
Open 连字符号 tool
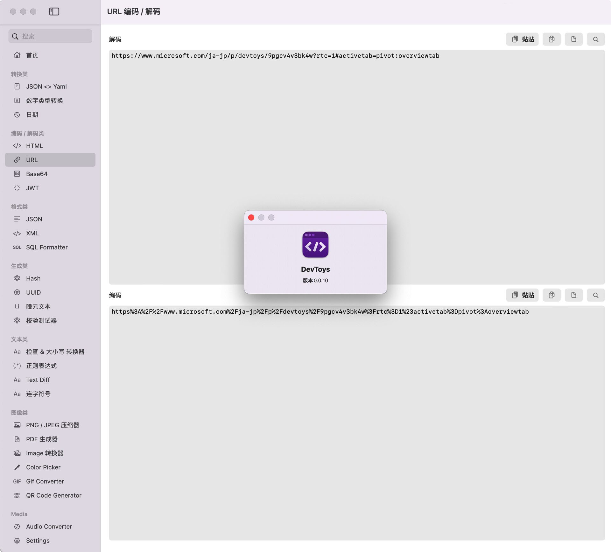50,394
